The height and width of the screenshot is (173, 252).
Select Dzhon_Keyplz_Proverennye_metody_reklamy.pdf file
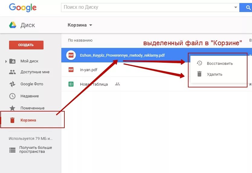click(122, 55)
